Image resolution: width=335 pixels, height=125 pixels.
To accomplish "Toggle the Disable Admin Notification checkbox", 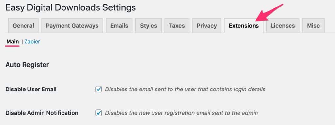I will point(98,113).
